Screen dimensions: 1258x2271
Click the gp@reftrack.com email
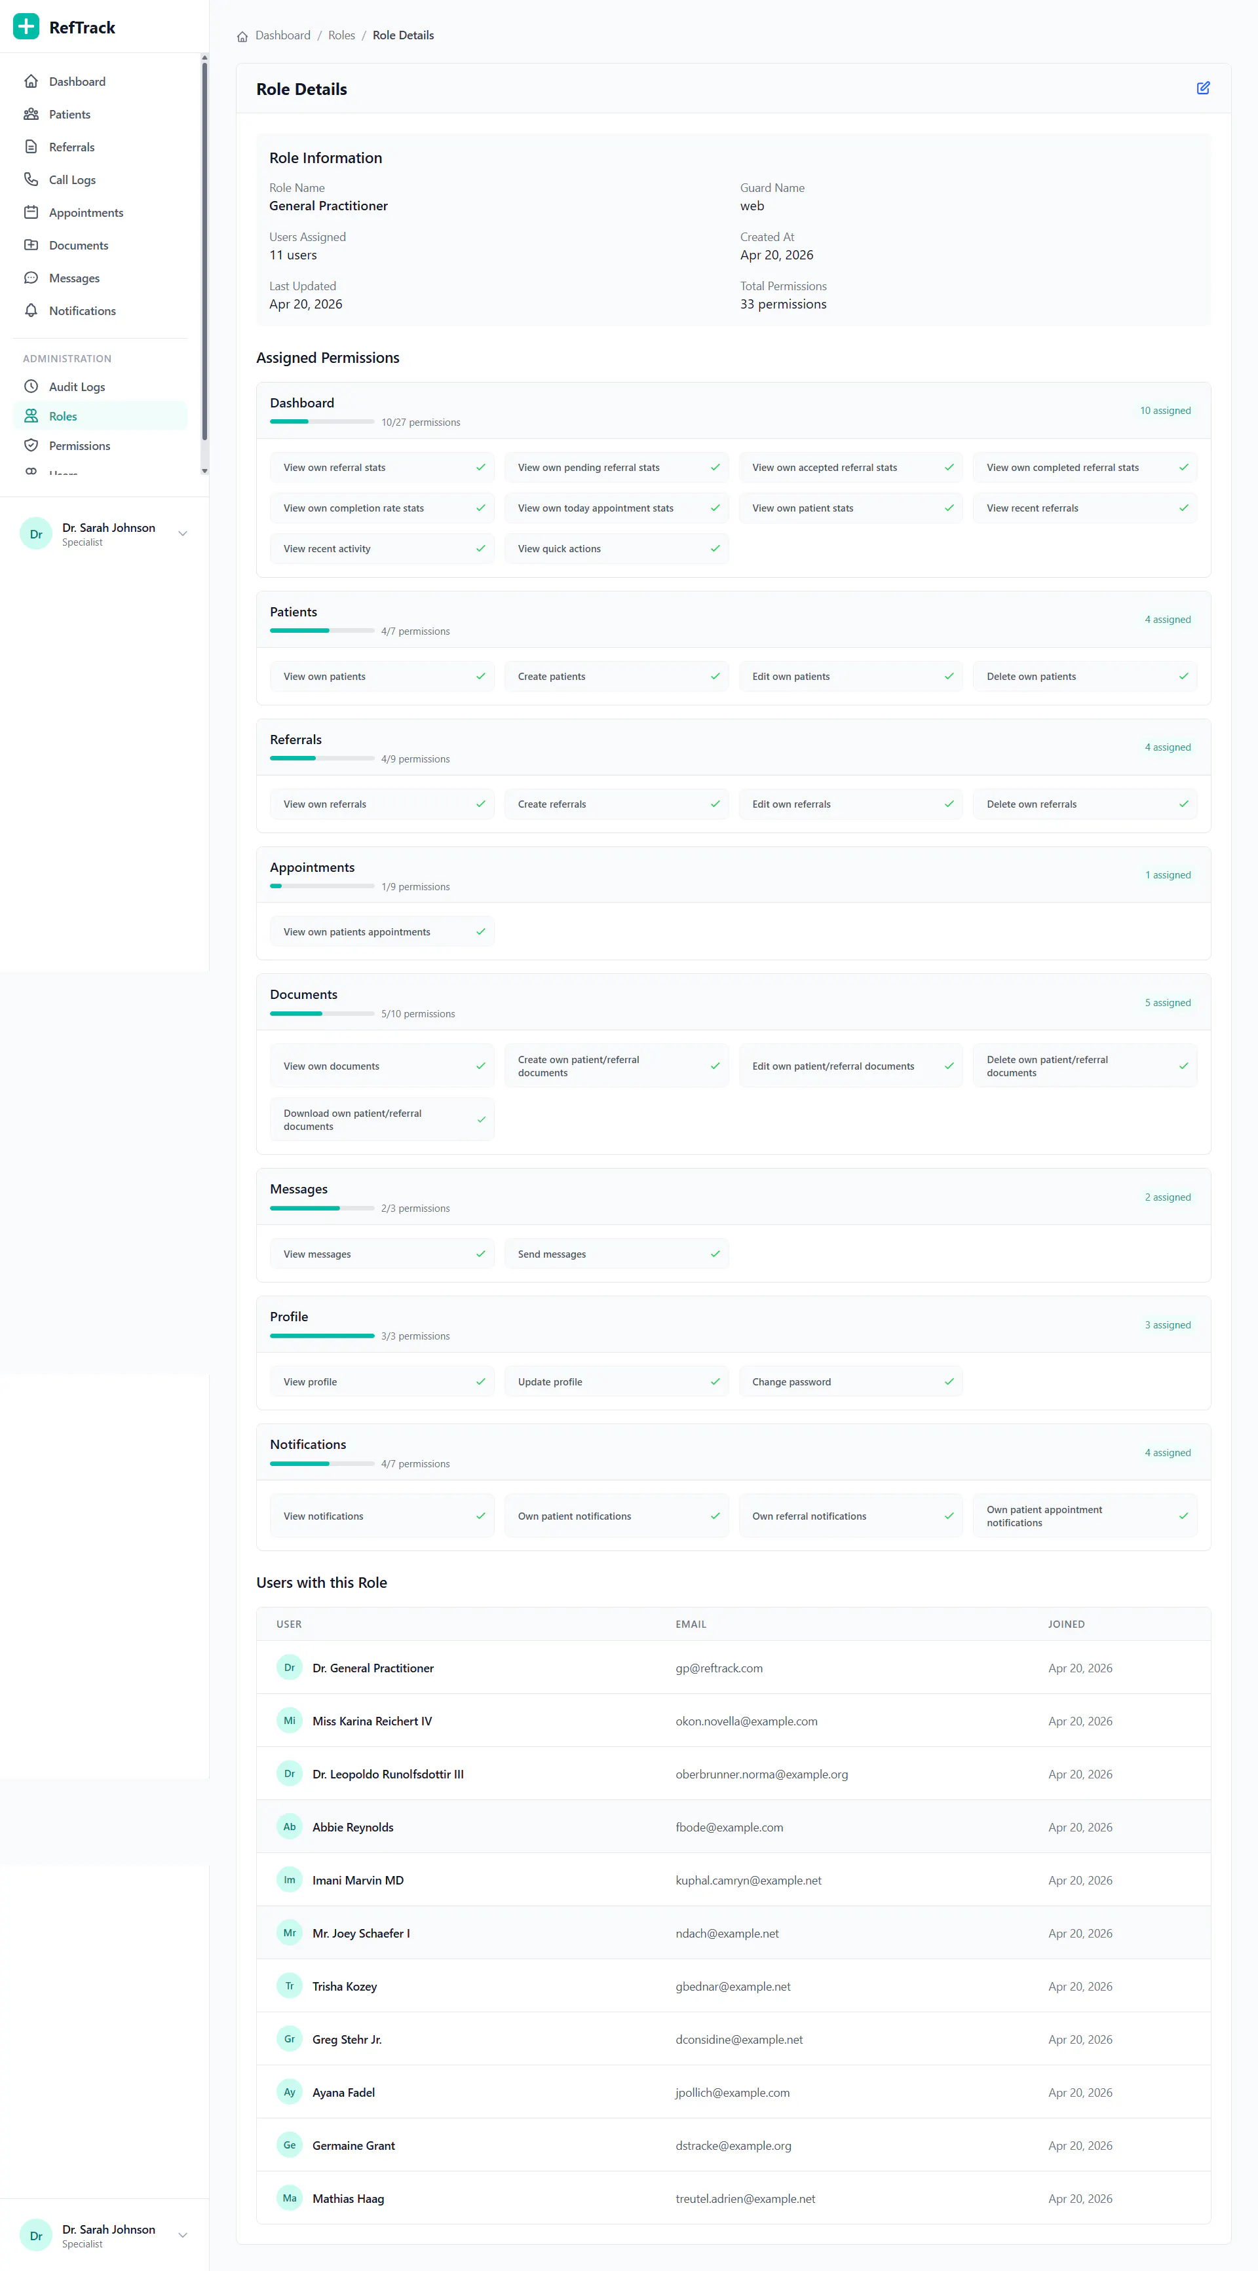click(719, 1668)
